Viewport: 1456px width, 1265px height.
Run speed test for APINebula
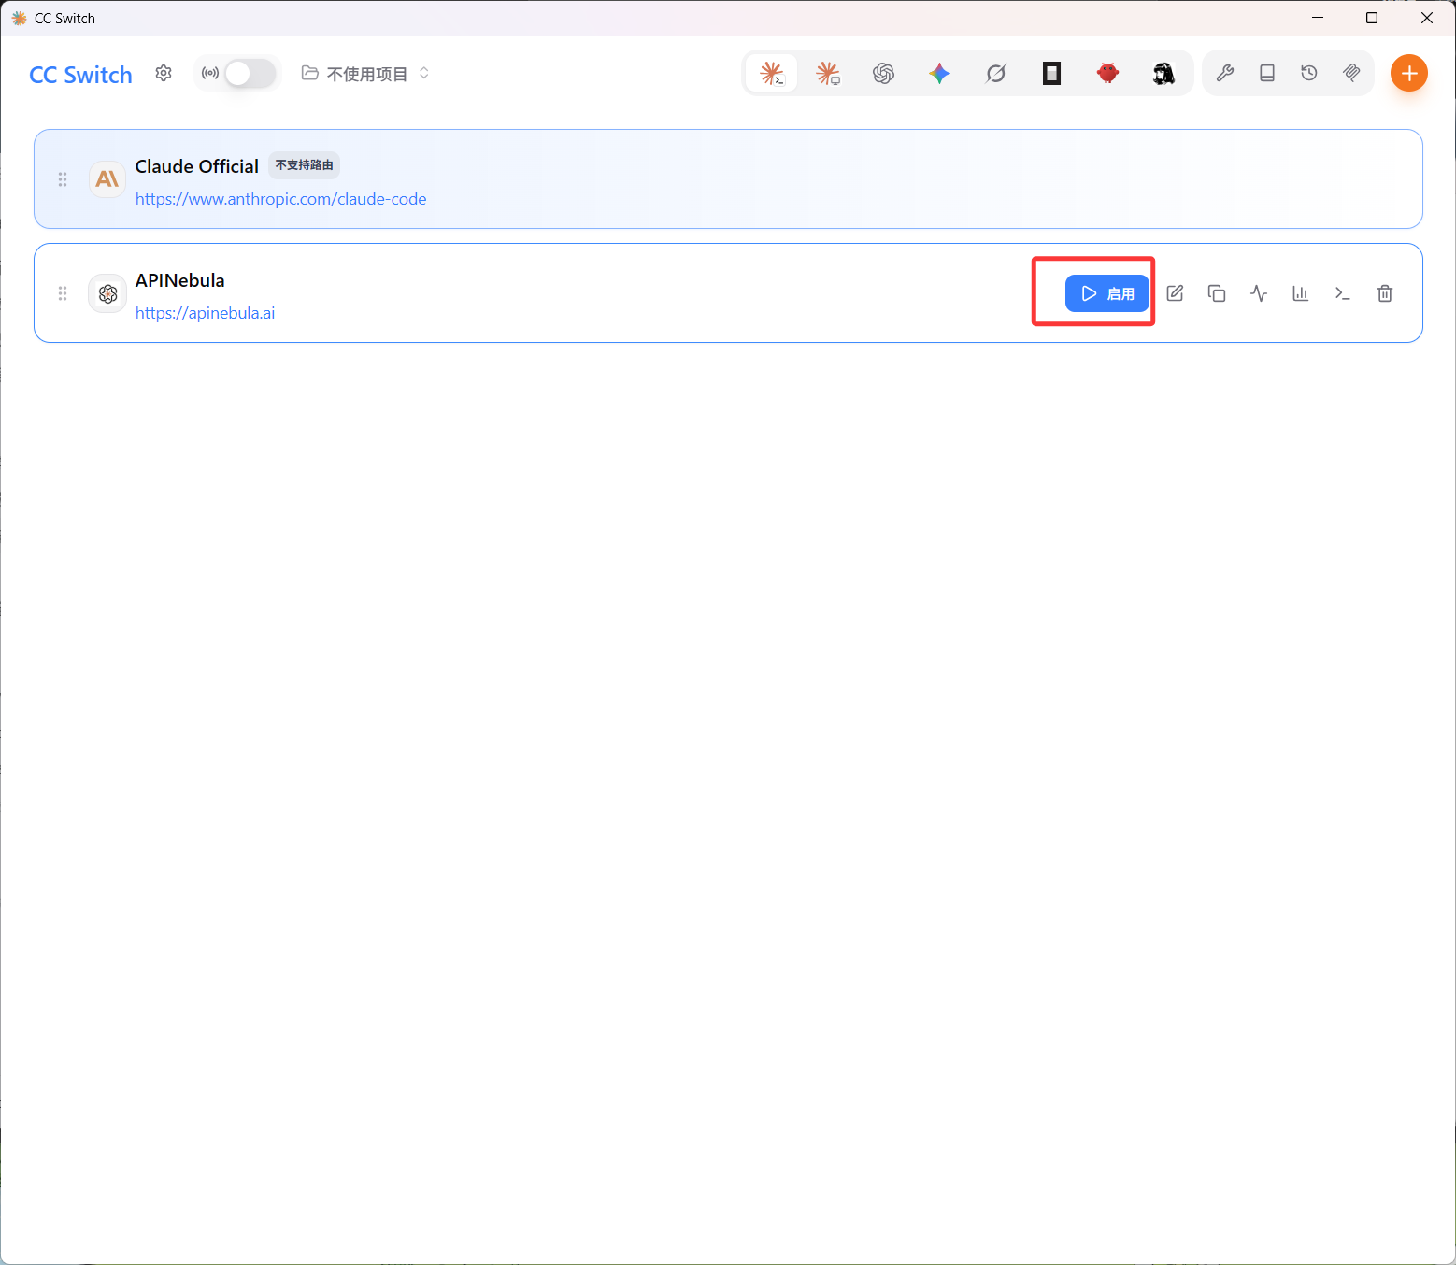[1259, 293]
